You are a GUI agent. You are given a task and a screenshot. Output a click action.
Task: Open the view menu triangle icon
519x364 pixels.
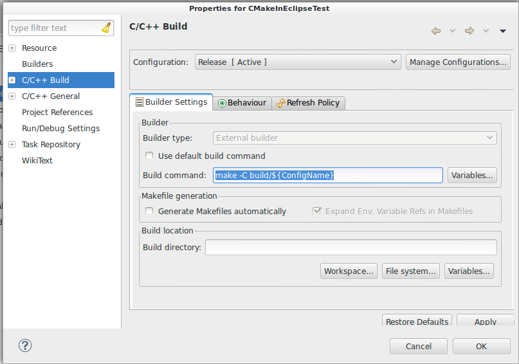pos(503,31)
